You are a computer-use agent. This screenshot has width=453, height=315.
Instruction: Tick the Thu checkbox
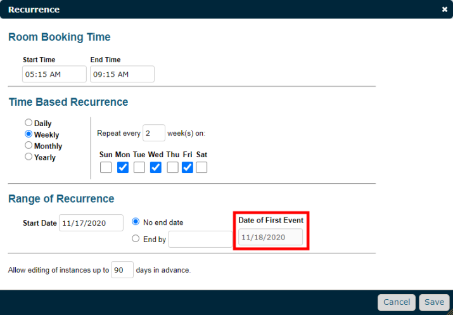(172, 167)
